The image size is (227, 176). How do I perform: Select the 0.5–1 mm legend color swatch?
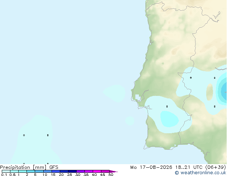point(14,171)
